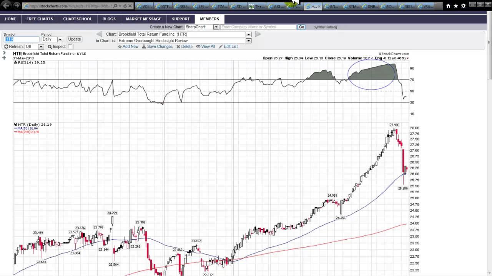Viewport: 492px width, 276px height.
Task: Click the Add New link
Action: tap(128, 46)
